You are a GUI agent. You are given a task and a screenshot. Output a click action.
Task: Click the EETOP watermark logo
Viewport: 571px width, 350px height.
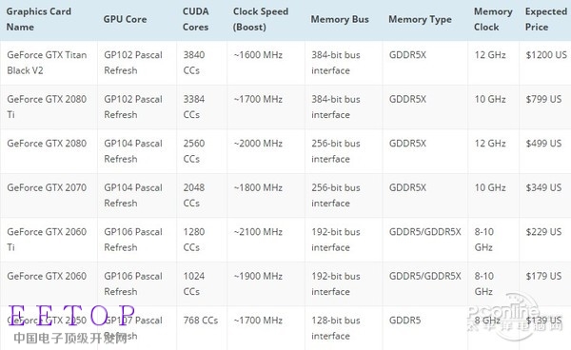click(71, 323)
